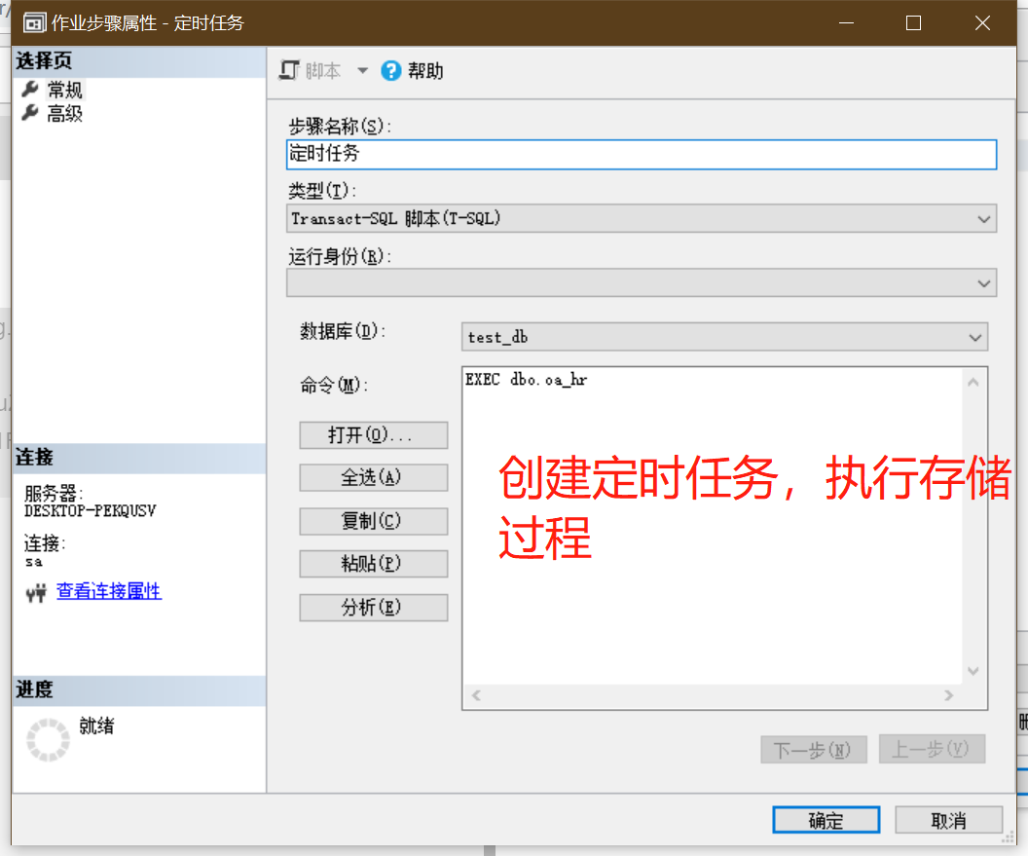
Task: Click the people icon next to 查看连接属性
Action: pyautogui.click(x=36, y=592)
